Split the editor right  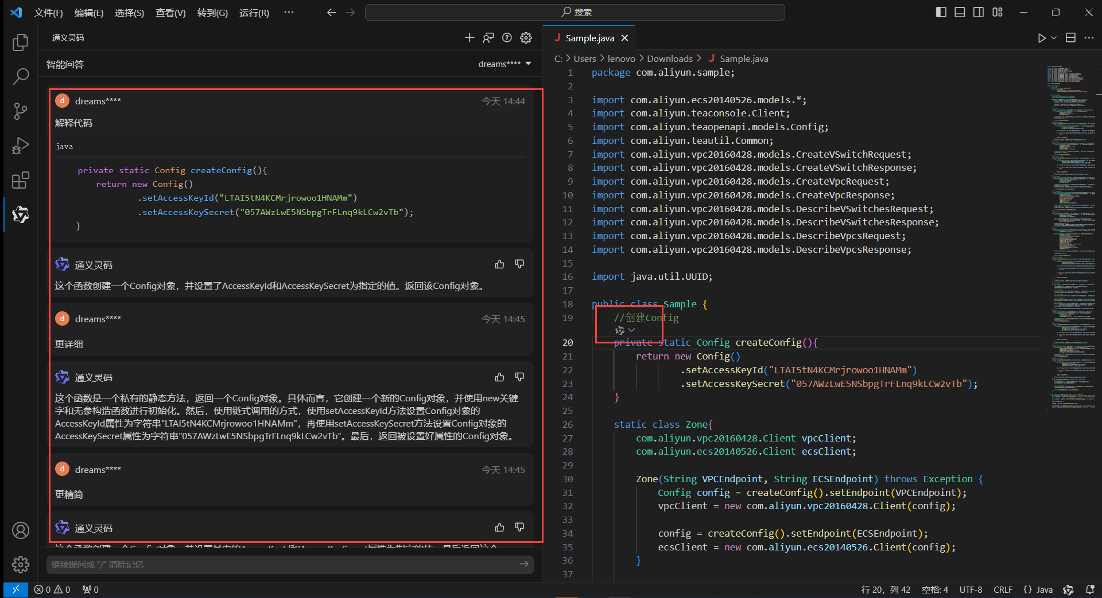coord(1070,38)
